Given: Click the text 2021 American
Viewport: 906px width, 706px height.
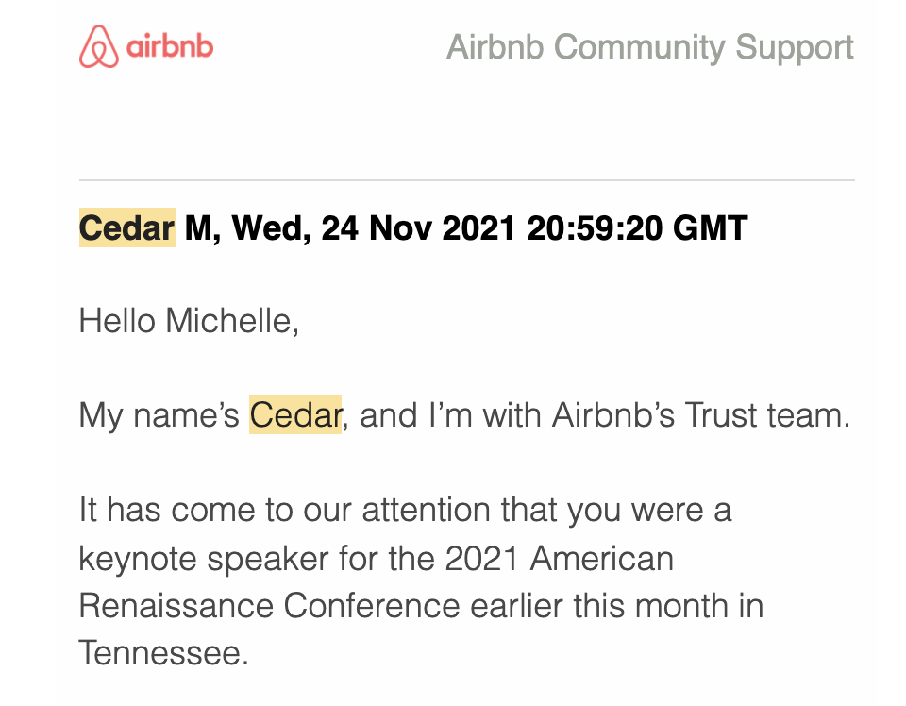Looking at the screenshot, I should pos(560,559).
